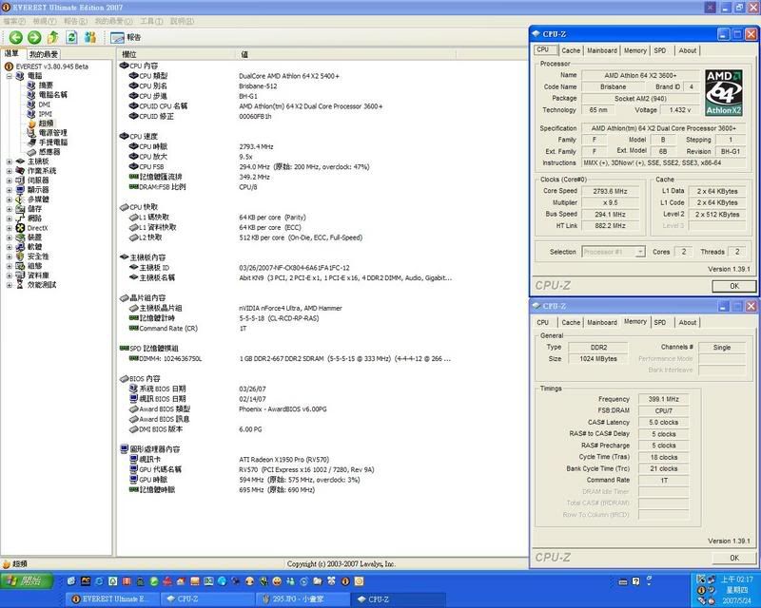Open the 說明 help menu
This screenshot has height=608, width=761.
tap(182, 21)
